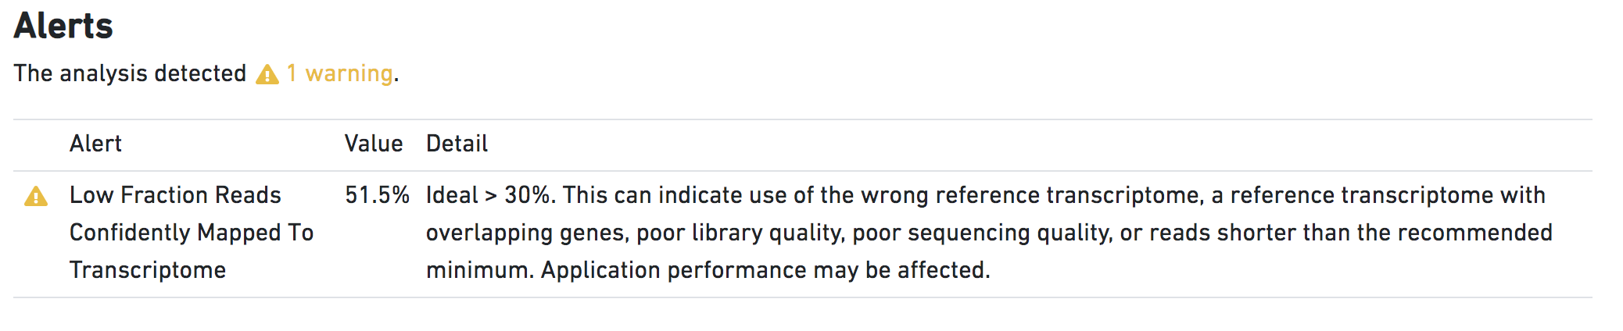Screen dimensions: 1623x331
Task: Click the "Detail" column header
Action: tap(457, 144)
